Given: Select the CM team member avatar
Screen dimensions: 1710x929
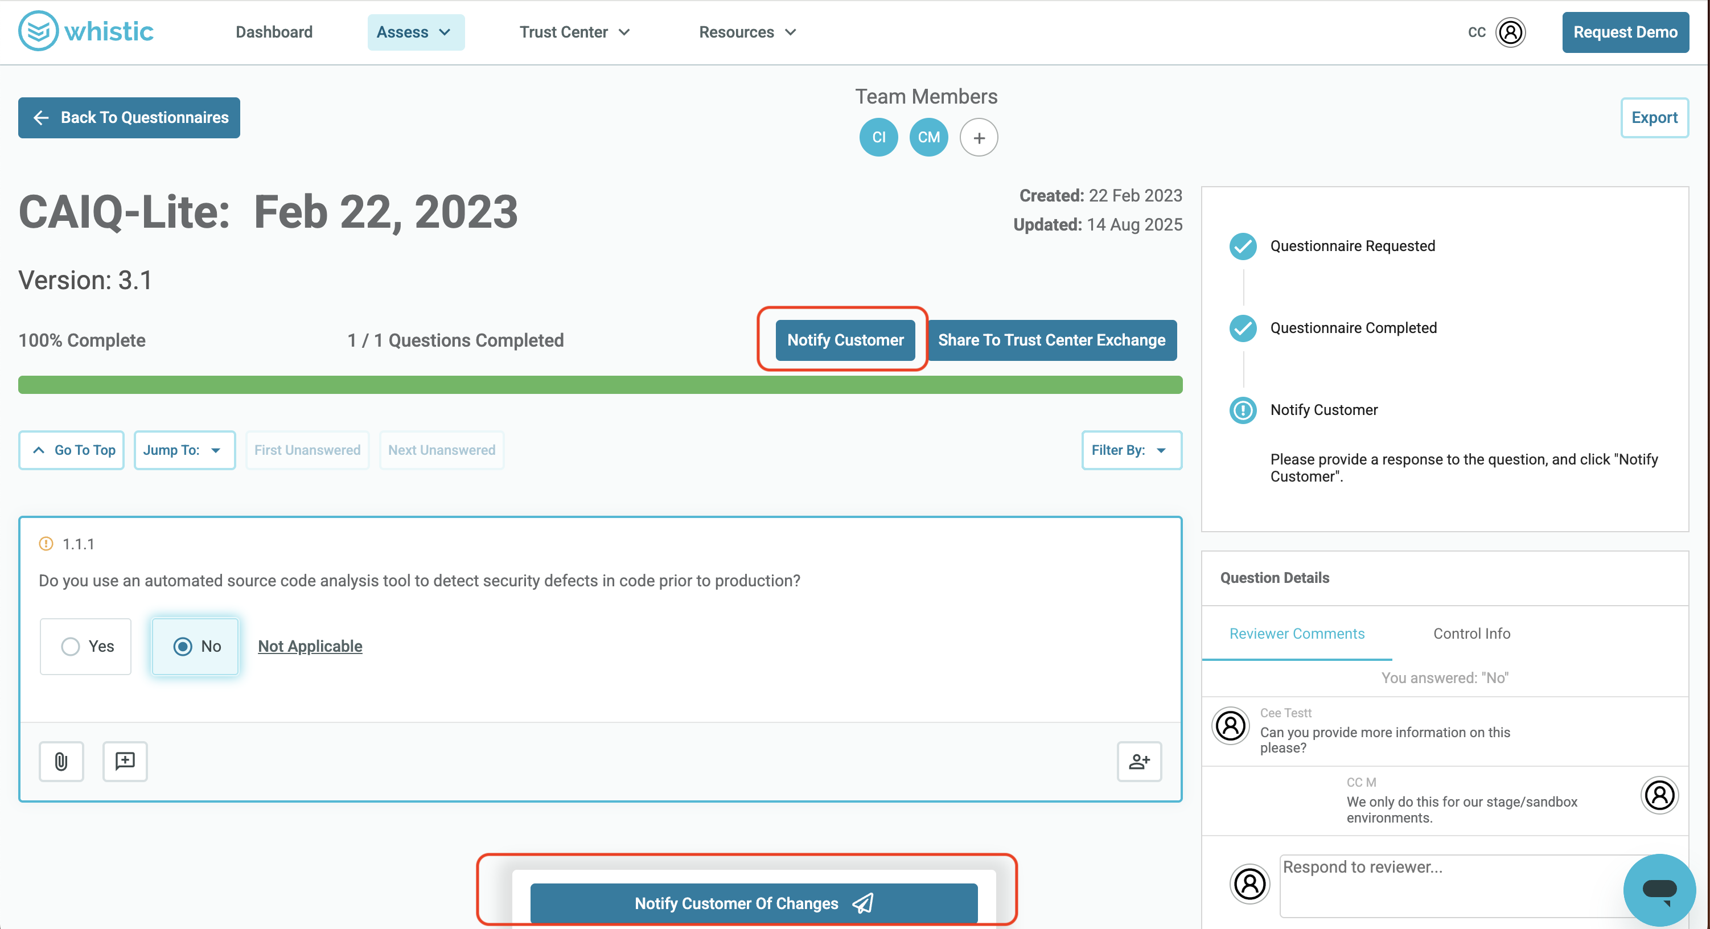Looking at the screenshot, I should click(x=928, y=137).
